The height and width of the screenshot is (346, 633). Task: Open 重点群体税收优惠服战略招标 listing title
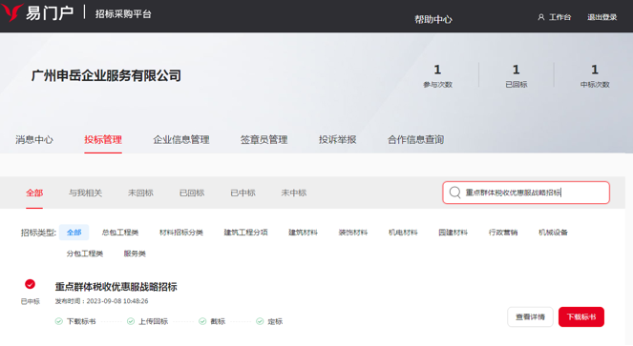coord(116,287)
